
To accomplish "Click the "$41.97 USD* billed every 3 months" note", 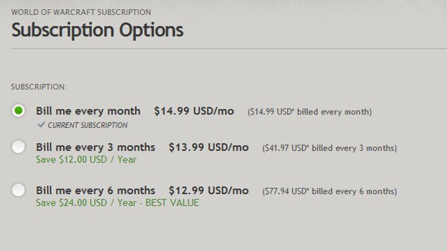I will (x=329, y=148).
